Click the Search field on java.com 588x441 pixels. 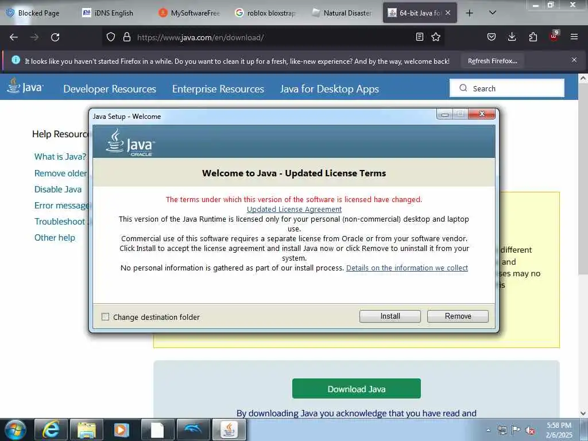pyautogui.click(x=507, y=88)
